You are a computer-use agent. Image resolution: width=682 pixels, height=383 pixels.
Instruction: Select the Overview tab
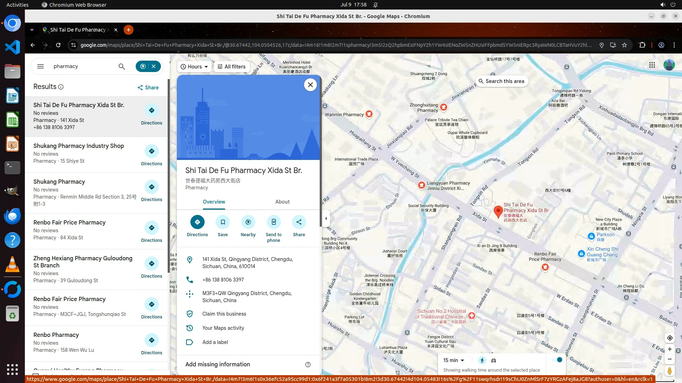(214, 202)
